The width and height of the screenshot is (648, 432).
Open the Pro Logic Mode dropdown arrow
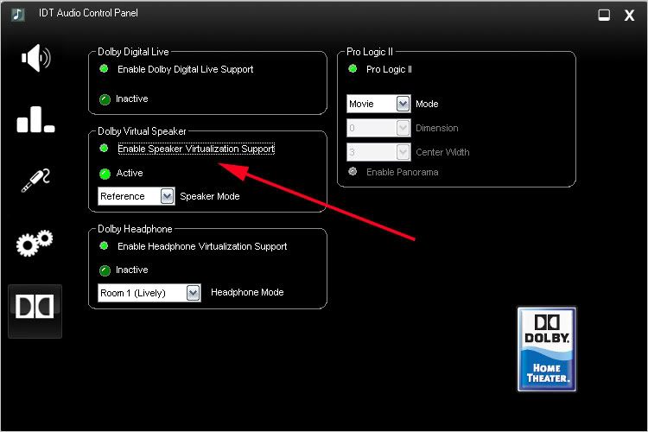(403, 104)
